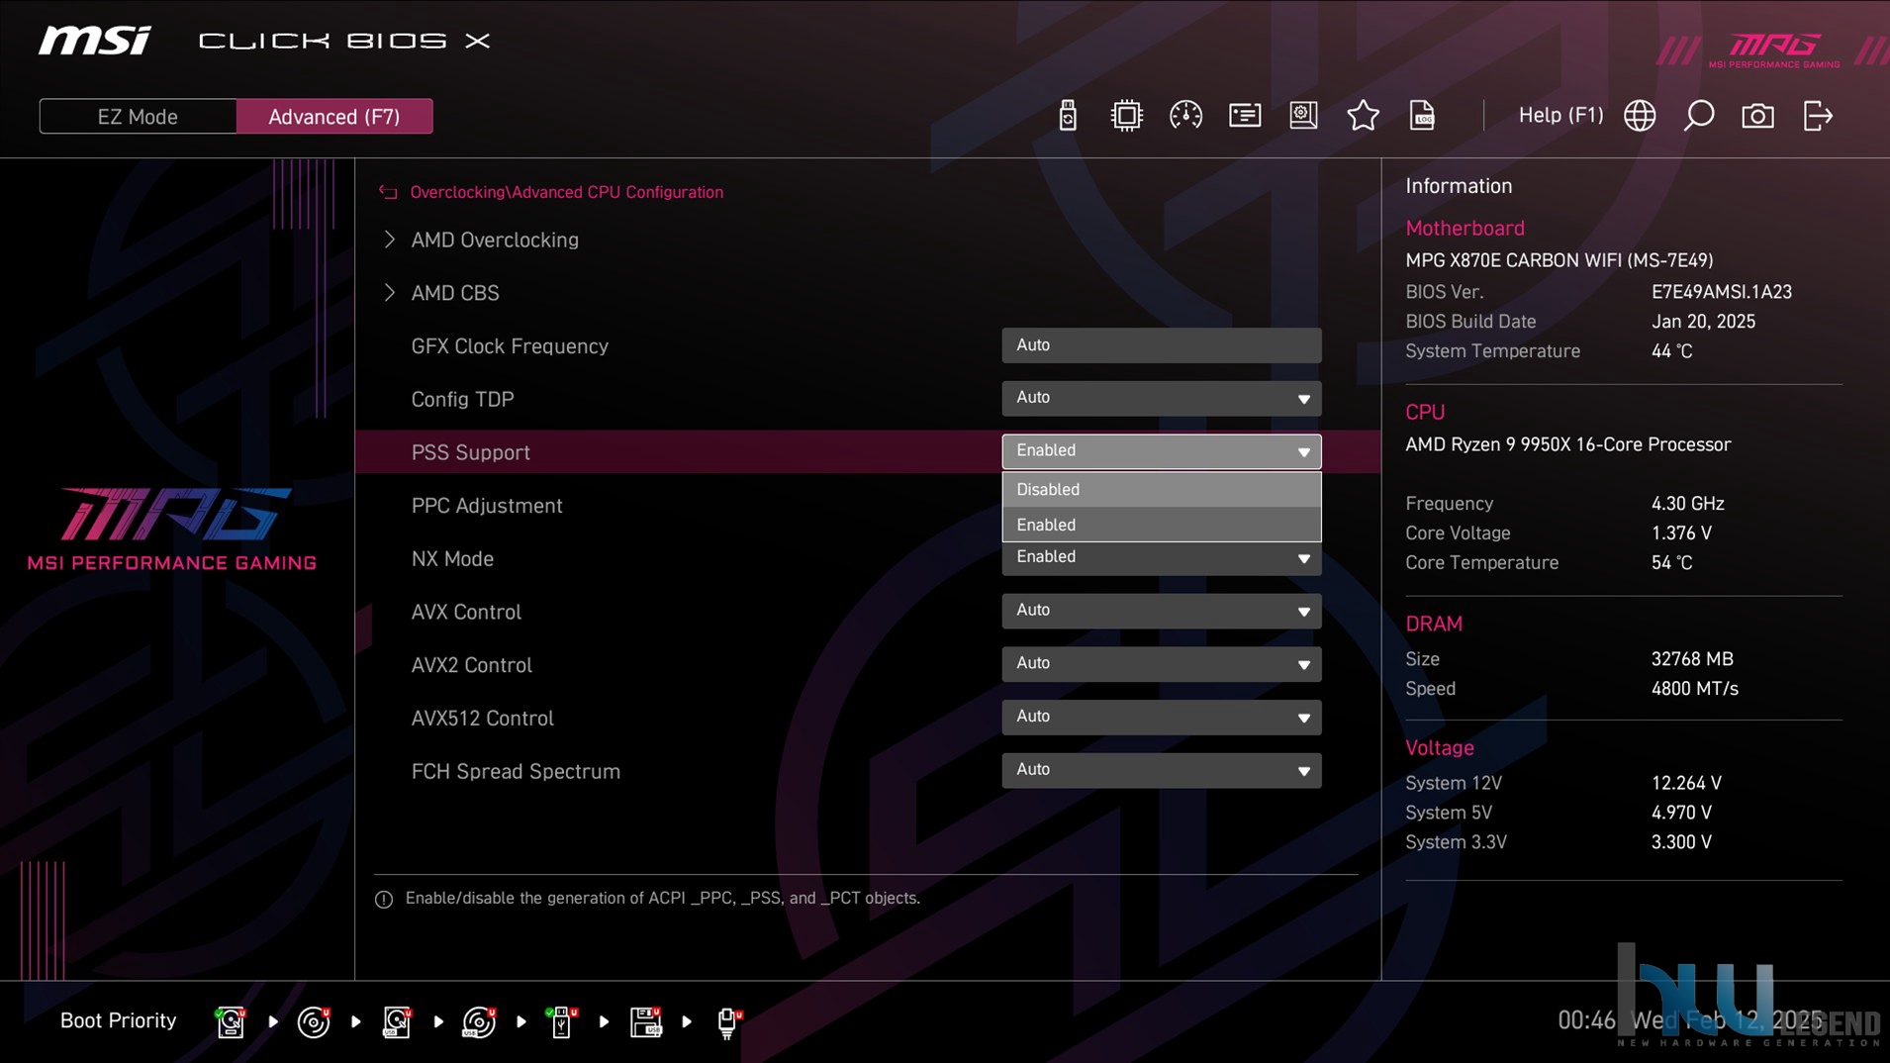
Task: Click the PSS Support label
Action: click(470, 452)
